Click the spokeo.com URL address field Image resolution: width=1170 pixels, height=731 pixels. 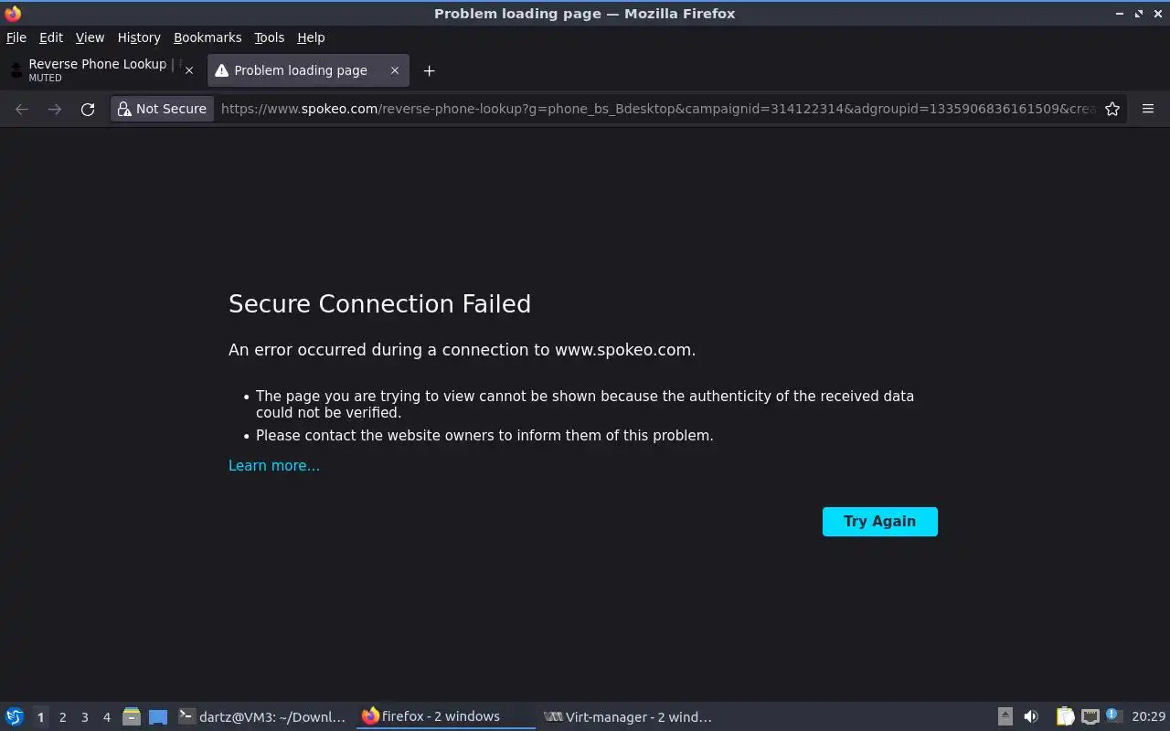pos(658,109)
